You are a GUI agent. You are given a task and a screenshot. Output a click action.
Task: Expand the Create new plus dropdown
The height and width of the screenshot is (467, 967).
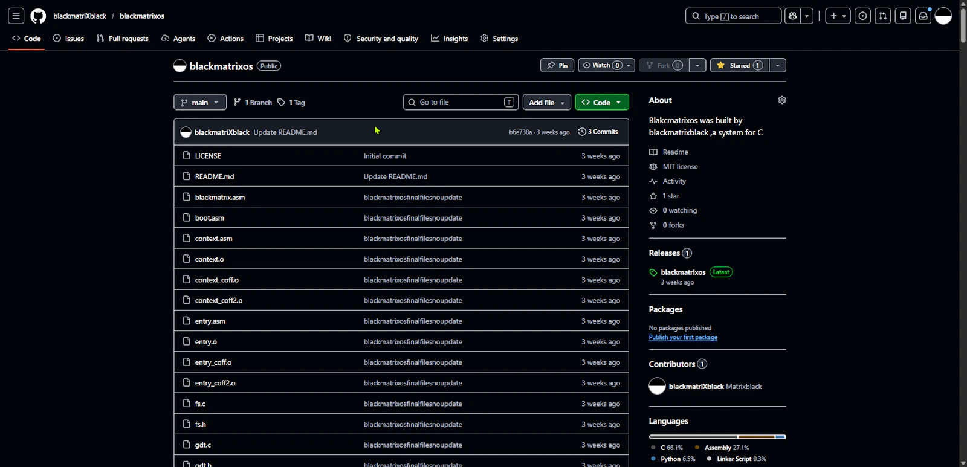839,16
